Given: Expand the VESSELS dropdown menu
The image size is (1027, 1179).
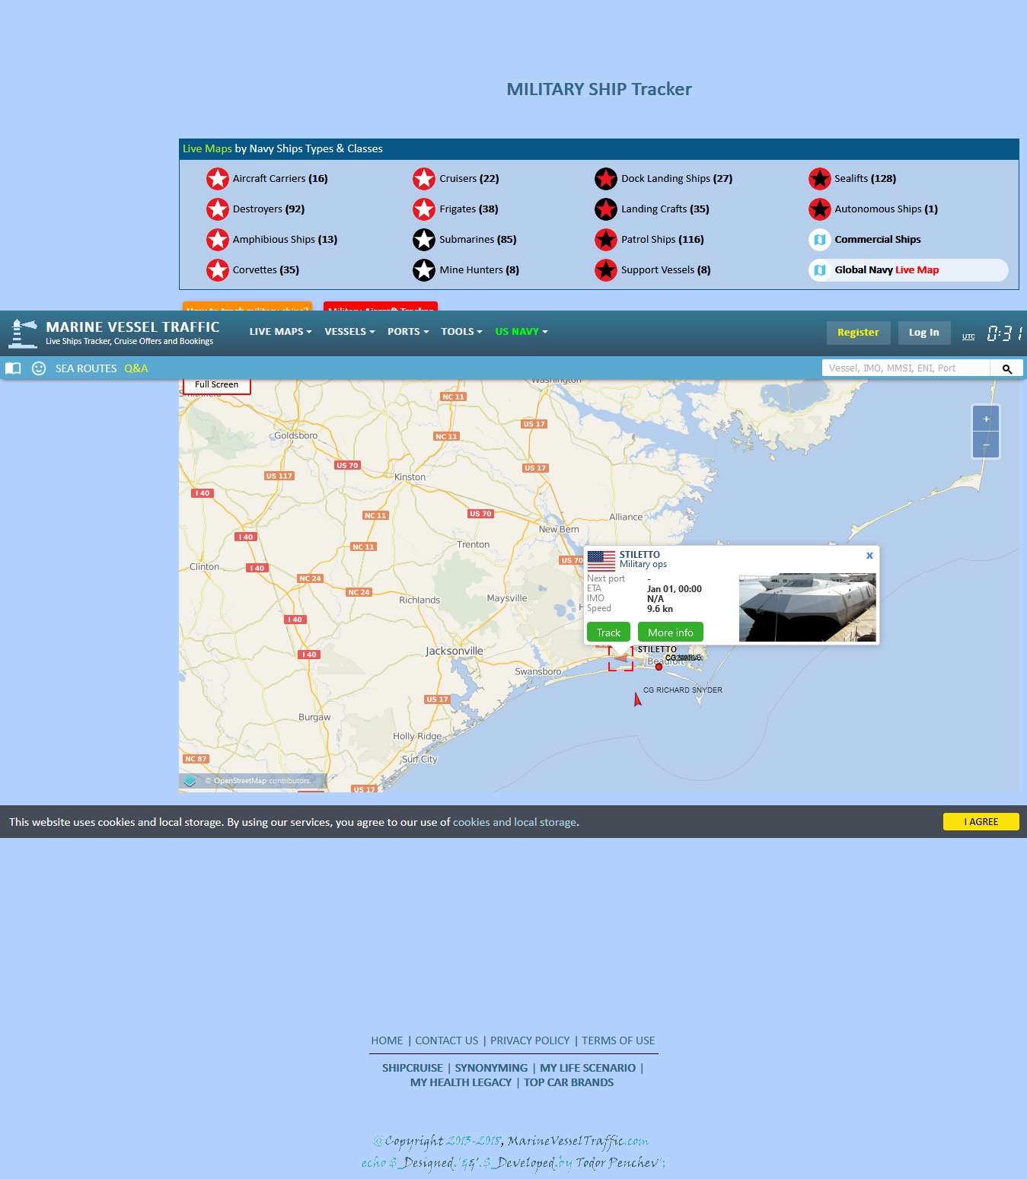Looking at the screenshot, I should 349,332.
